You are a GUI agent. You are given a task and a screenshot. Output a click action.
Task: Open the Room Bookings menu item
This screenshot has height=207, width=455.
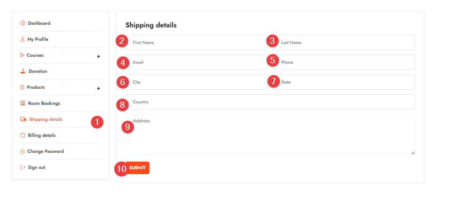pyautogui.click(x=44, y=103)
